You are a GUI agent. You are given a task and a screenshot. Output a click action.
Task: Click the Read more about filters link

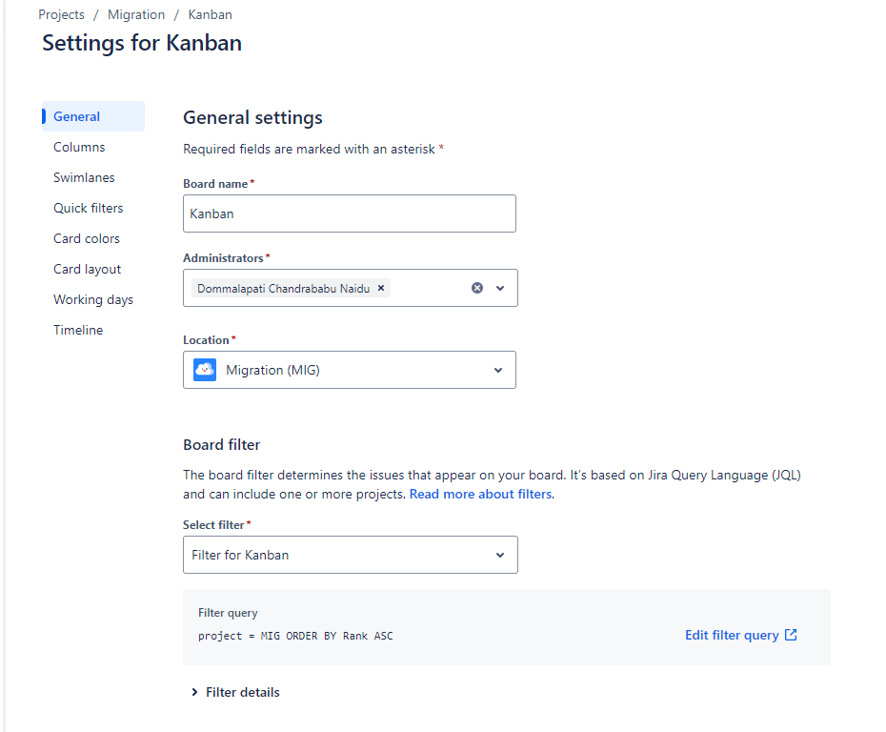point(479,494)
